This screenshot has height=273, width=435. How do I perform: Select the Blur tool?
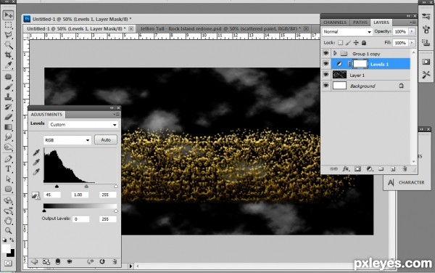[8, 137]
